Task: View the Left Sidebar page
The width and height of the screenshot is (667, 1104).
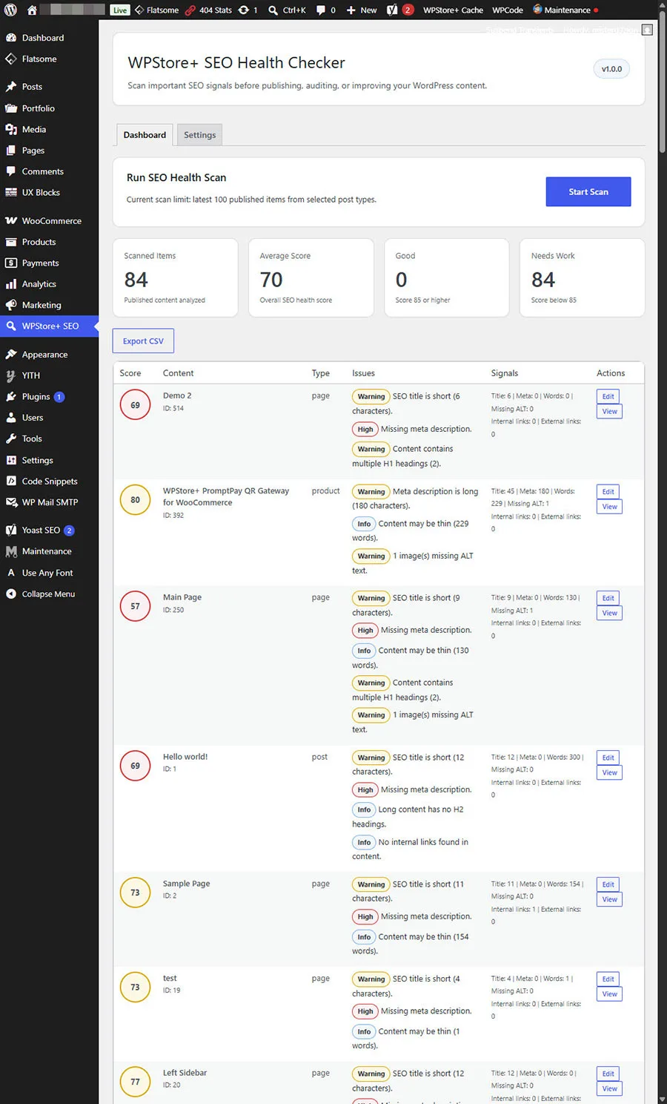Action: (609, 1089)
